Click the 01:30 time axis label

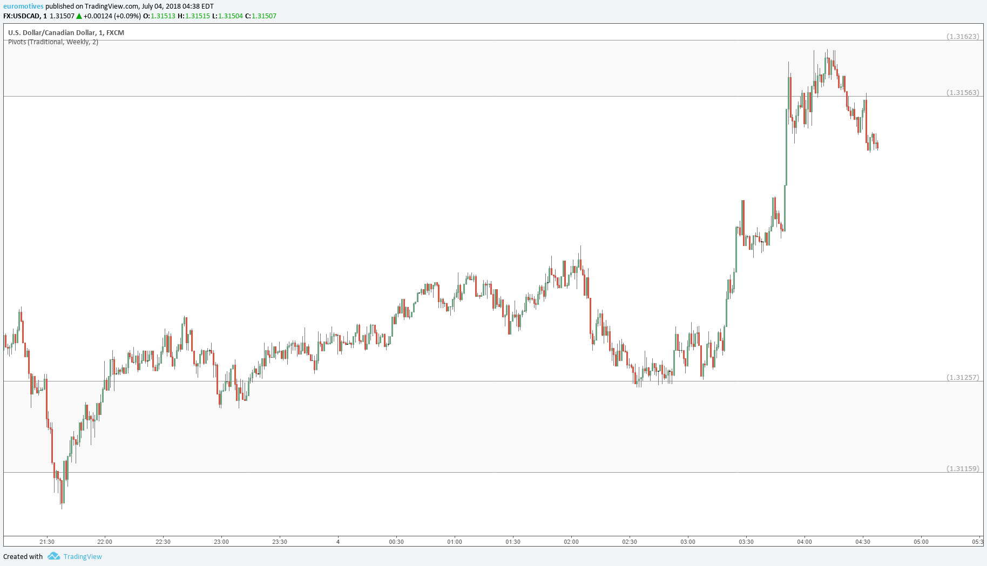(x=513, y=542)
